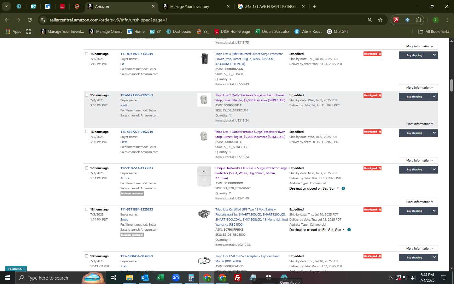The width and height of the screenshot is (454, 284).
Task: Expand Buy shipping dropdown for Liz's order
Action: [x=434, y=55]
